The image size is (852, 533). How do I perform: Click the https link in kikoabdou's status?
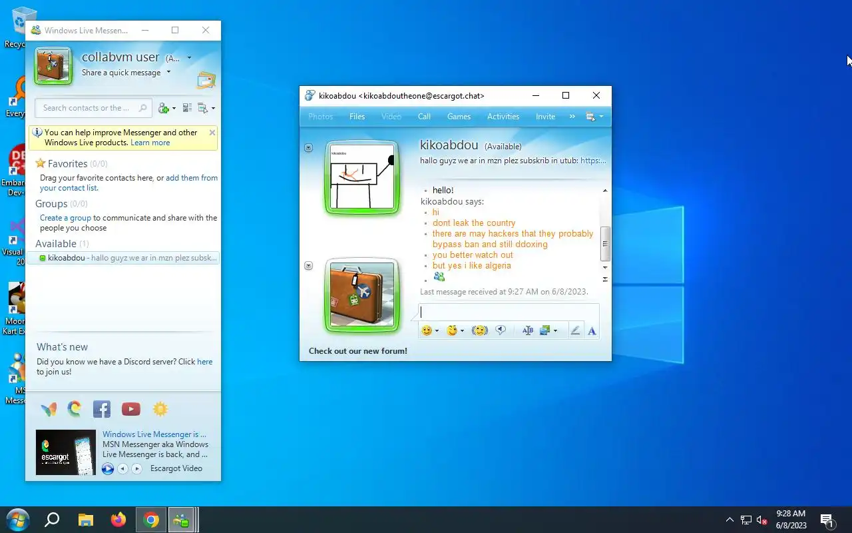[593, 161]
